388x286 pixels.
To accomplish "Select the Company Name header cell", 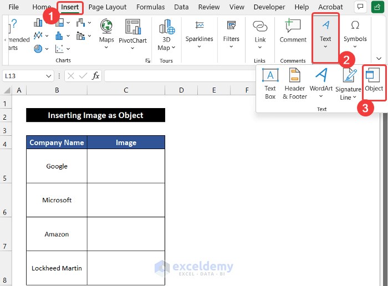I will pyautogui.click(x=57, y=142).
